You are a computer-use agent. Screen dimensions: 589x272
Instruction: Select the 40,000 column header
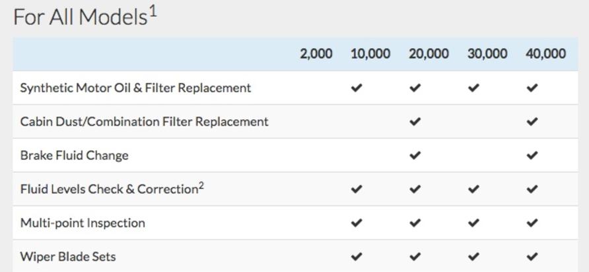coord(545,54)
